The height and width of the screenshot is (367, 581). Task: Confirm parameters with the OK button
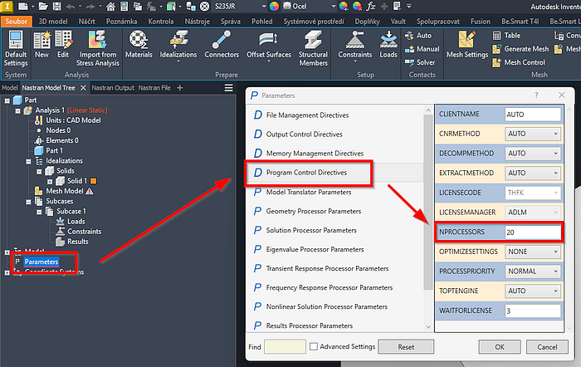[x=499, y=346]
